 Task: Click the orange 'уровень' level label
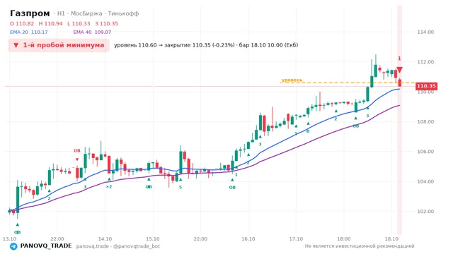point(292,80)
